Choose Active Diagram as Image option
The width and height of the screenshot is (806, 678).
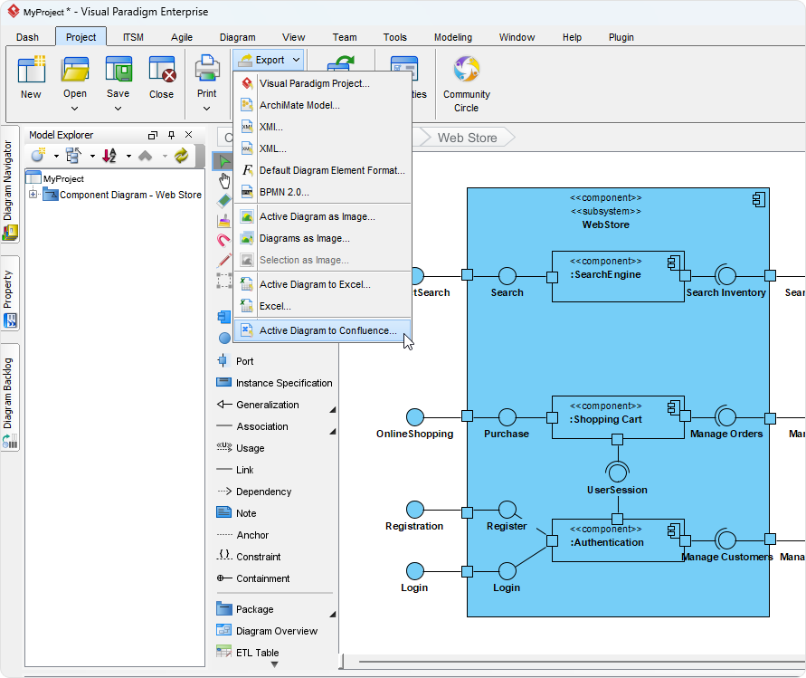click(x=322, y=216)
